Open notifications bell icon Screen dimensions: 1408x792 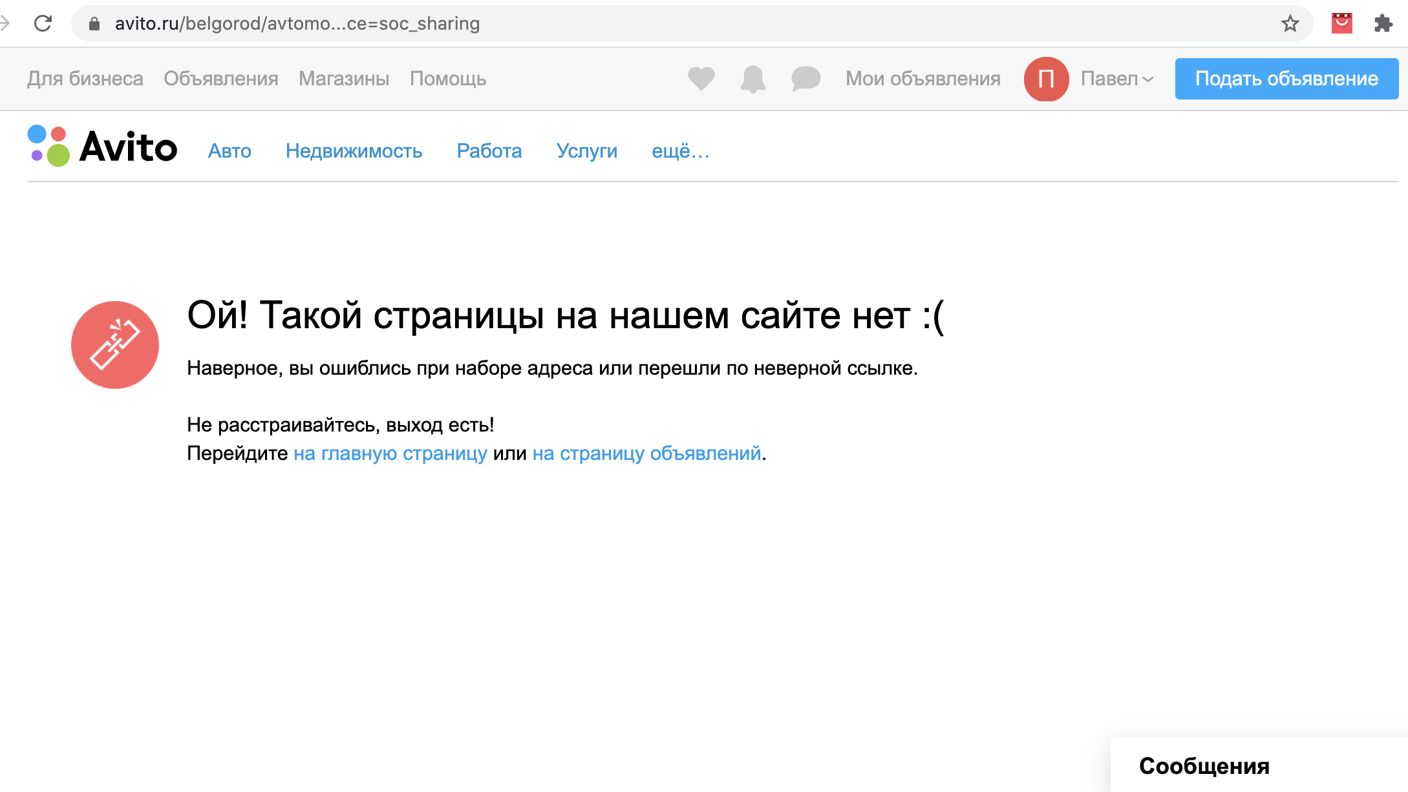(x=752, y=79)
